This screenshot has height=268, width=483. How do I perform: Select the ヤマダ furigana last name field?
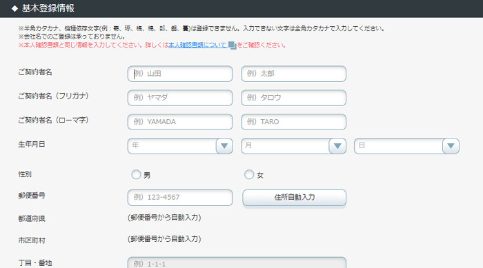click(x=180, y=98)
